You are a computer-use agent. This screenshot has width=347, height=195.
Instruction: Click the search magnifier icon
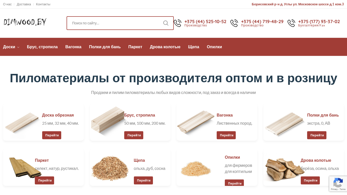(166, 23)
